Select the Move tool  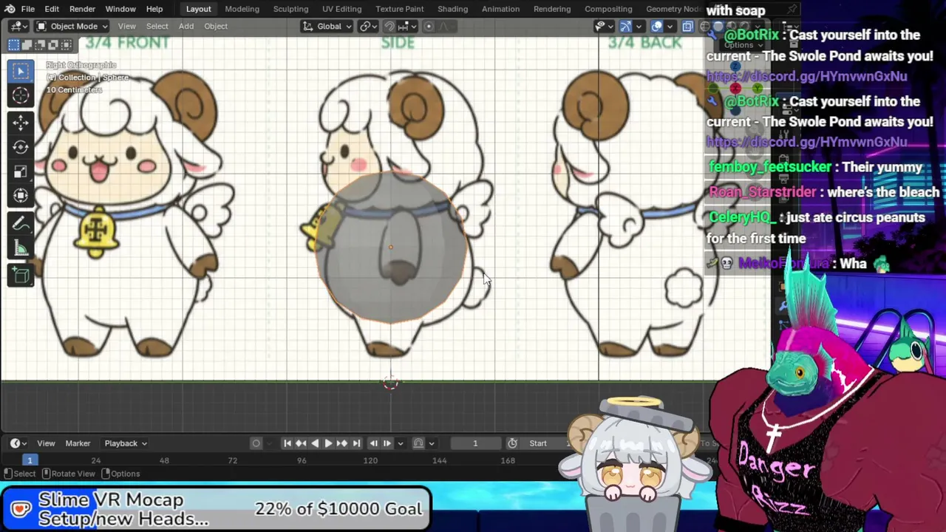(21, 122)
